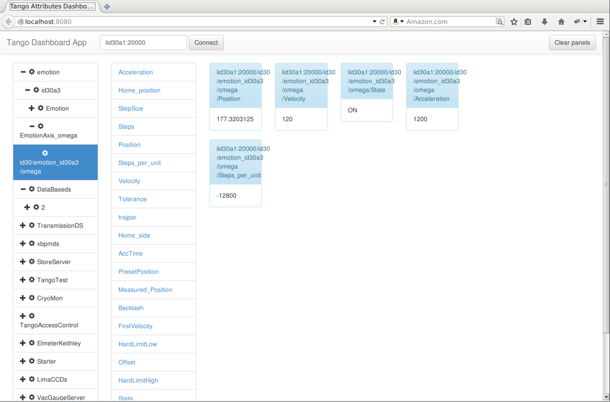The height and width of the screenshot is (402, 610).
Task: Click the gear icon next to Emotion class
Action: (x=41, y=108)
